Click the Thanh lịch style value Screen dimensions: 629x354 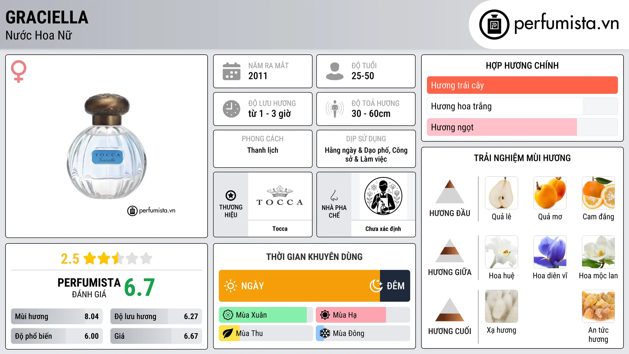263,150
